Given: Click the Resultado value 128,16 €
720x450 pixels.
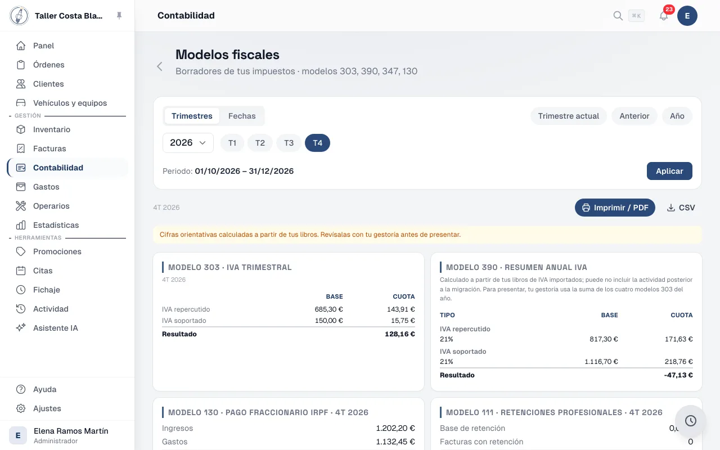Looking at the screenshot, I should pos(400,334).
